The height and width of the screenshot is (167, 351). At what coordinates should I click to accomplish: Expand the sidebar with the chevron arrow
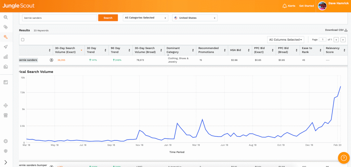click(6, 162)
